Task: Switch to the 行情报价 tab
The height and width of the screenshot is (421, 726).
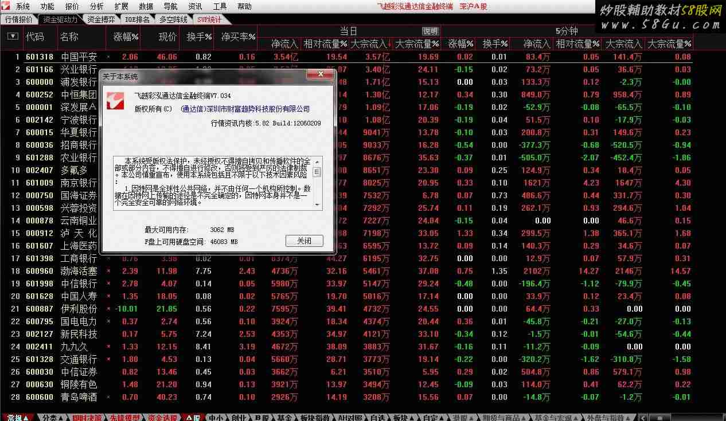Action: [19, 19]
